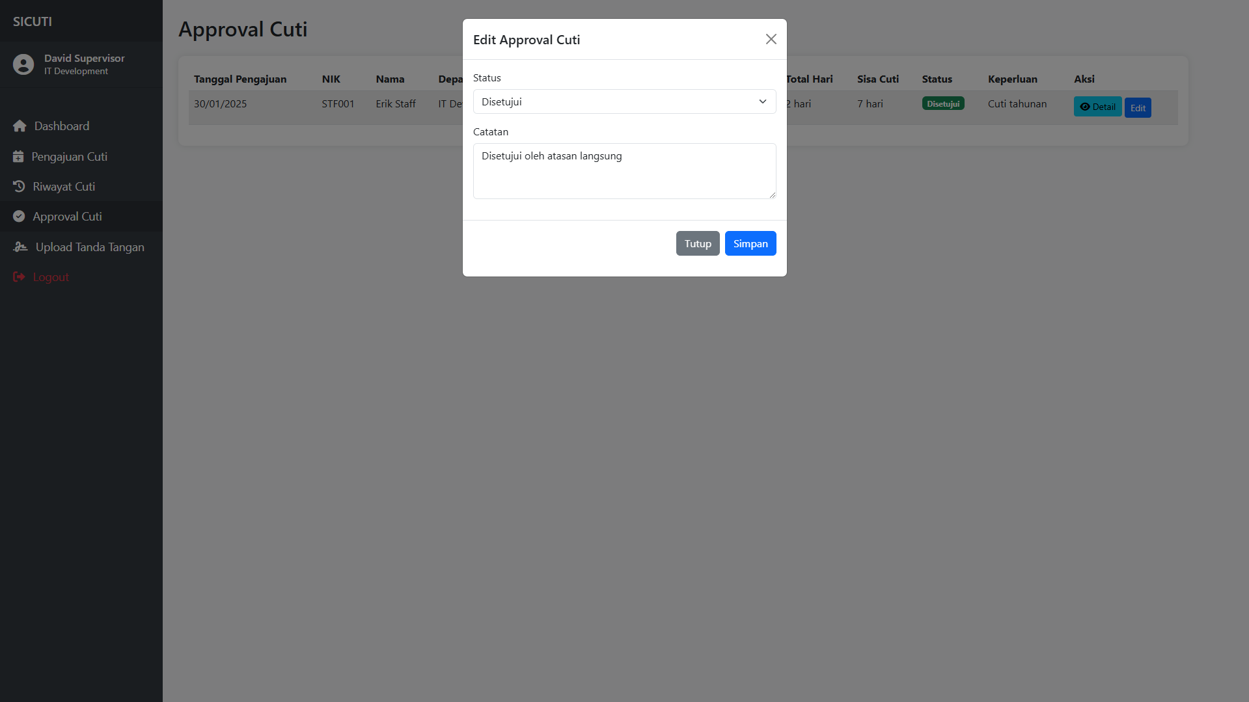This screenshot has height=702, width=1249.
Task: Click the green Disetujui status badge
Action: click(943, 103)
